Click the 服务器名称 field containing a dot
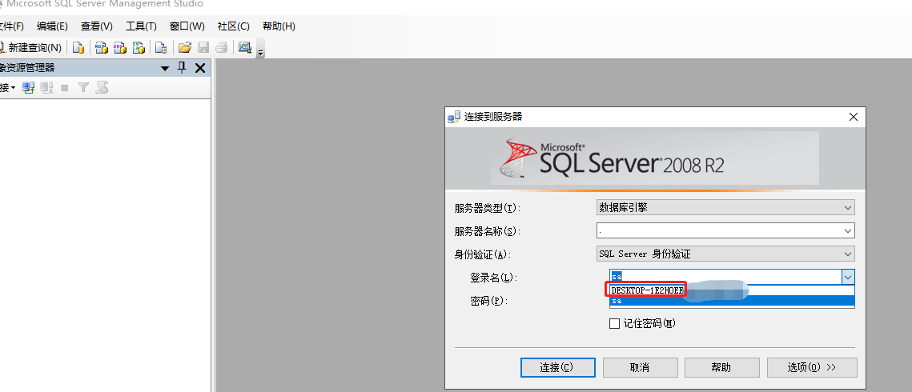 click(719, 231)
